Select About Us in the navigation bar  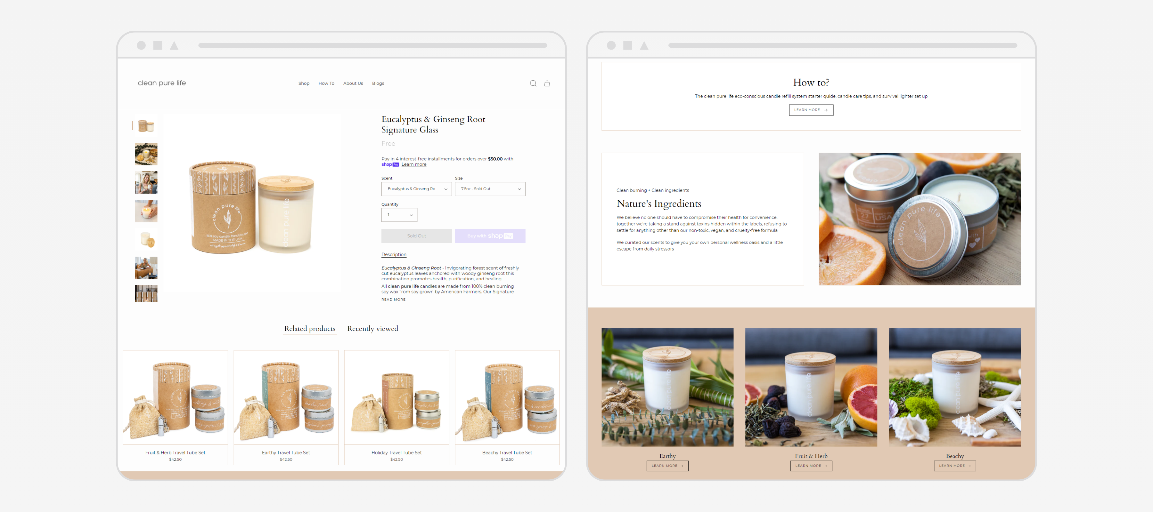point(353,83)
